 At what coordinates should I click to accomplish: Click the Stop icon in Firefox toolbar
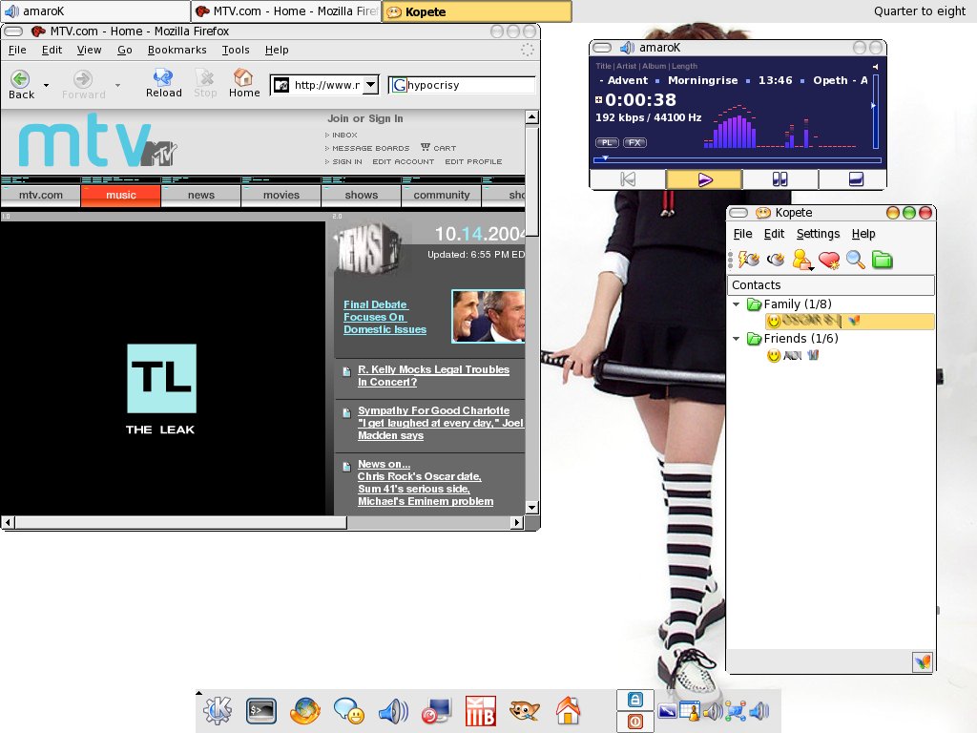(x=204, y=77)
